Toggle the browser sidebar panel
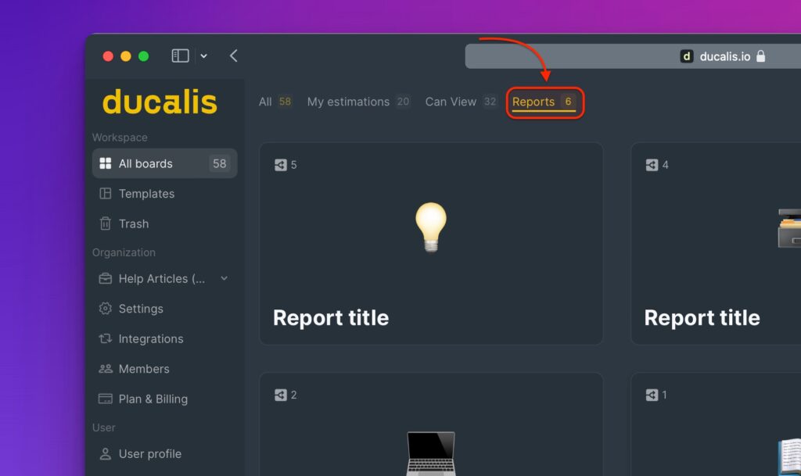801x476 pixels. (x=179, y=55)
